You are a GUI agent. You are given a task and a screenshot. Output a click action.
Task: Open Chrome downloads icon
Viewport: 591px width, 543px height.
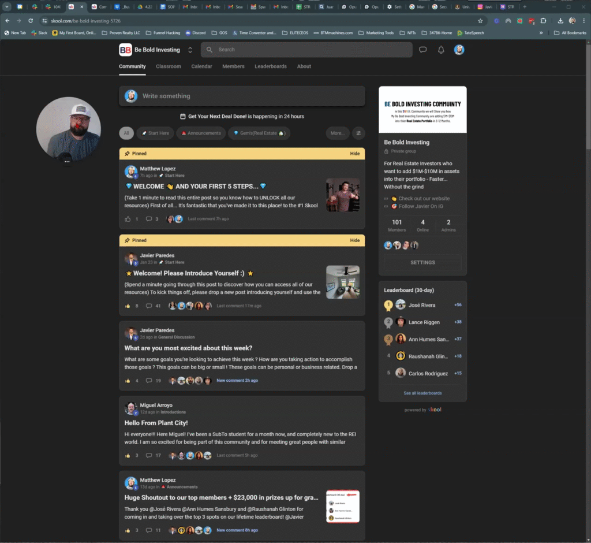click(560, 21)
